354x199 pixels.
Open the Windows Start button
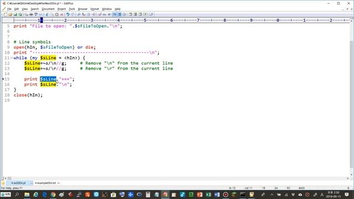6,195
